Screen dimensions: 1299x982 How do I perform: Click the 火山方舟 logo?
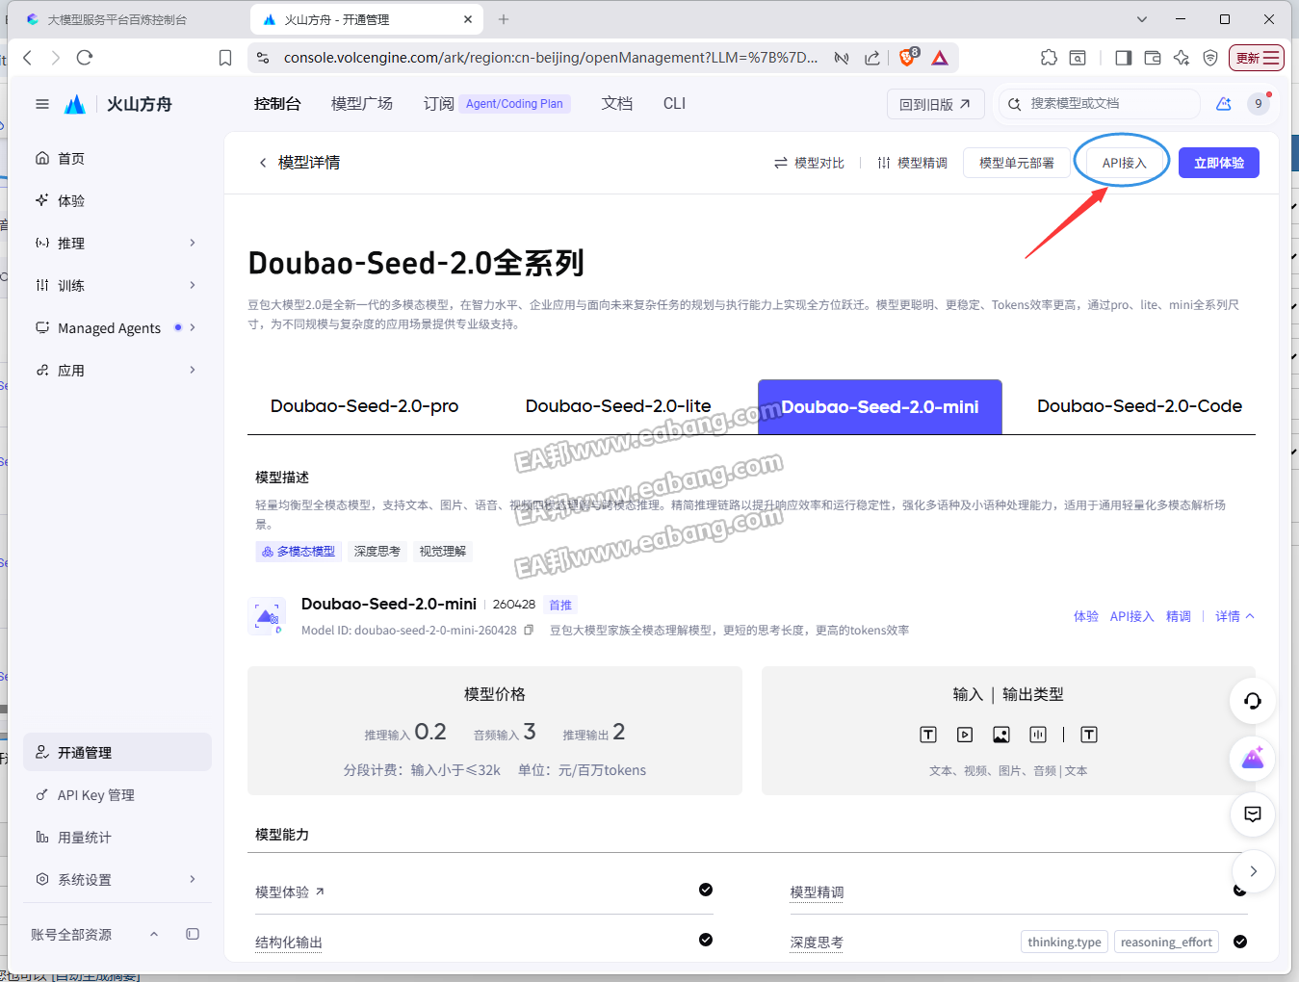tap(118, 104)
